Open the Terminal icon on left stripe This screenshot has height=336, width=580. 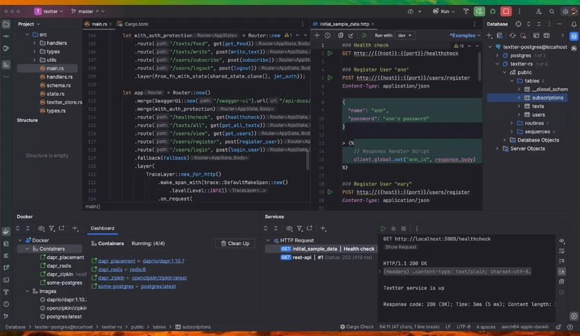(x=6, y=280)
